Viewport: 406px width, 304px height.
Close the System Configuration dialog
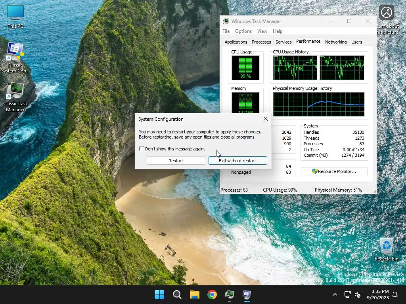pos(266,119)
